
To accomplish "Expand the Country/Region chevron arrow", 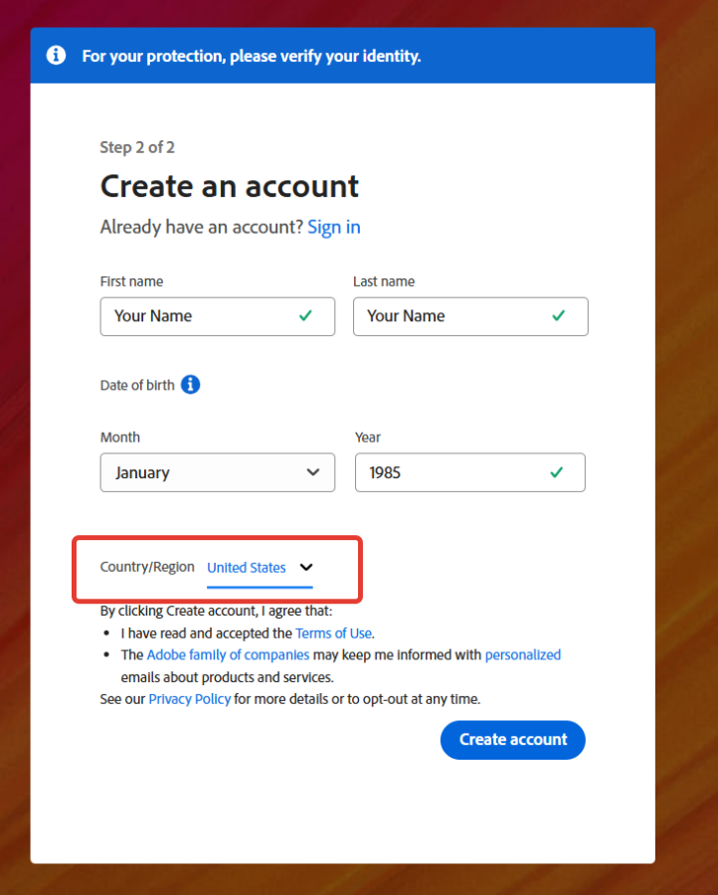I will click(306, 568).
